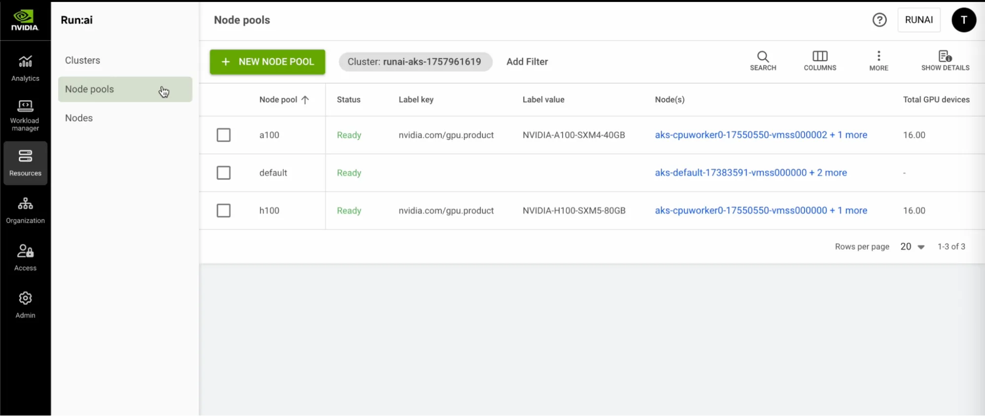Click the New Node Pool button

pos(268,62)
